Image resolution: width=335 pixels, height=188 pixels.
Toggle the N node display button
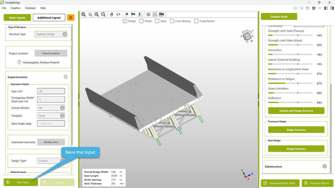pos(127,14)
